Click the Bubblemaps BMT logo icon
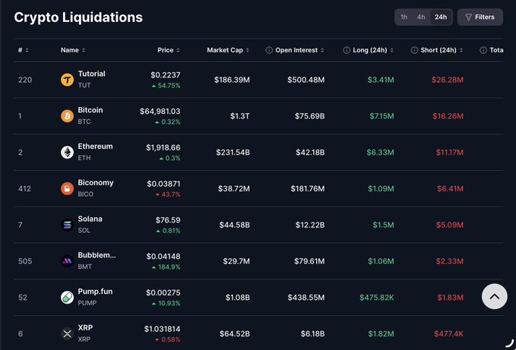The height and width of the screenshot is (350, 516). coord(67,261)
